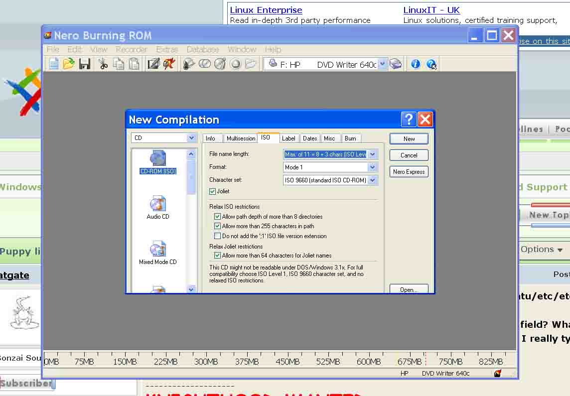This screenshot has height=396, width=570.
Task: Open compilation properties pencil icon
Action: point(153,64)
